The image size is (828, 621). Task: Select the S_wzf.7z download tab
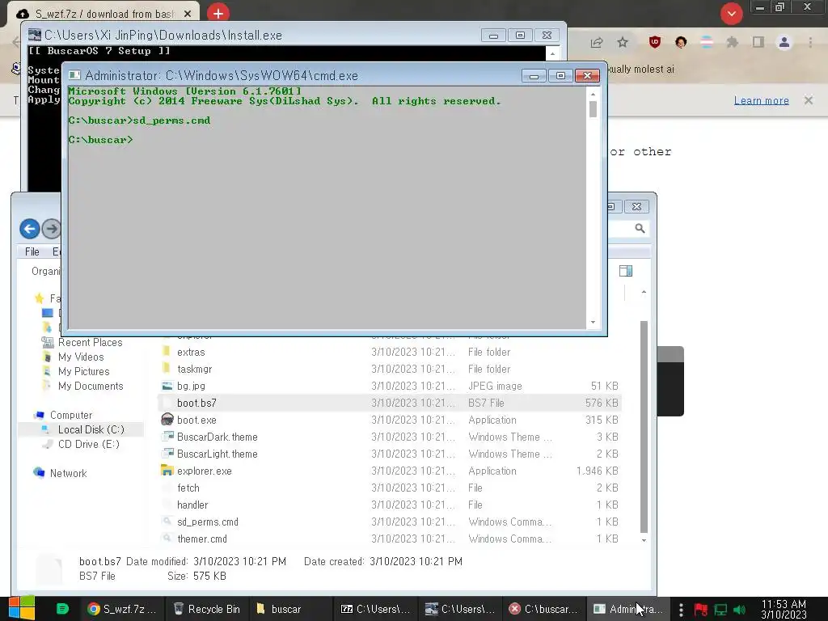coord(103,14)
